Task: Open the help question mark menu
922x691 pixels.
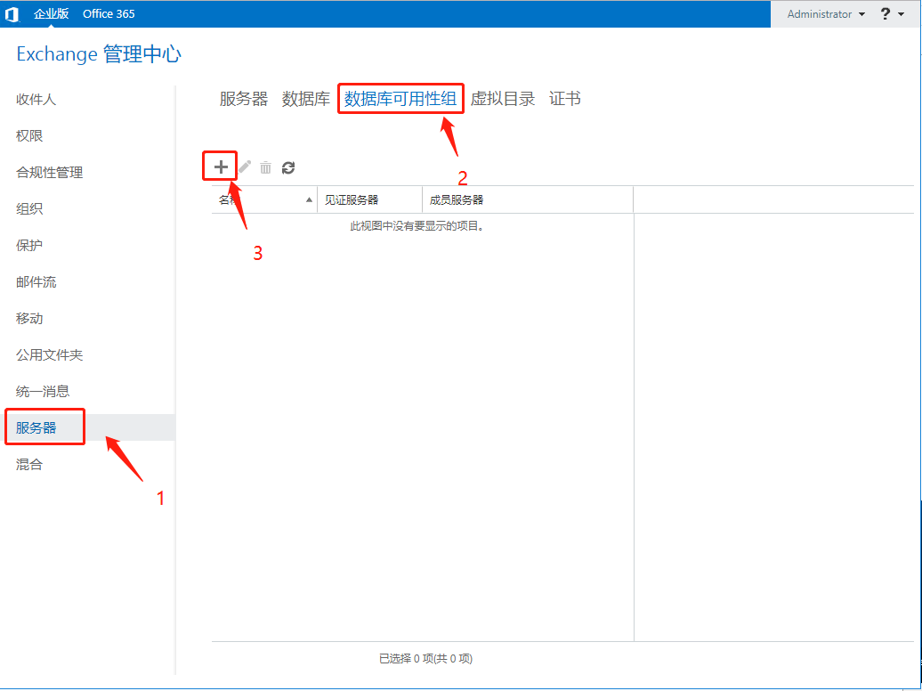Action: point(892,14)
